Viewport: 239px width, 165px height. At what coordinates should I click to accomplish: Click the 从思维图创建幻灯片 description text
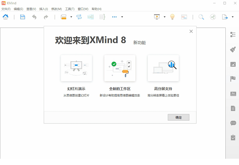coord(76,96)
